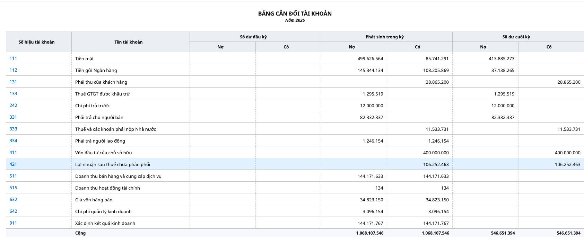The width and height of the screenshot is (584, 237).
Task: Click the 'Phát sinh trong kỳ' header
Action: (385, 37)
